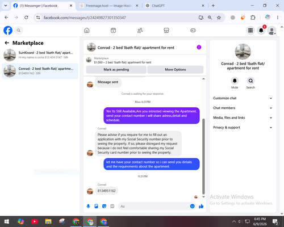The height and width of the screenshot is (227, 284).
Task: Expand Chat members section
Action: [x=243, y=108]
